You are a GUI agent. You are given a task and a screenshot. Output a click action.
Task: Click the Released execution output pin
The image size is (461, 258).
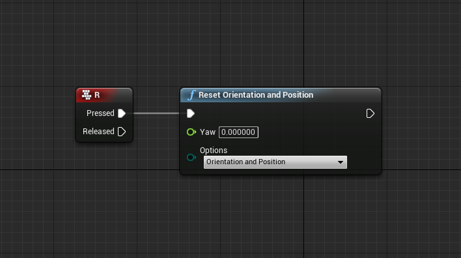[x=122, y=132]
